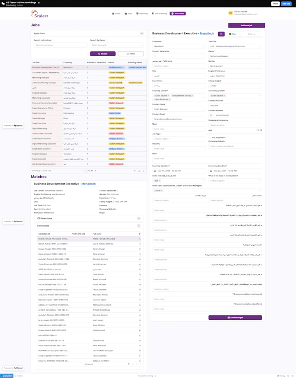Screen dimensions: 296x378
Task: Star the CS Team app as favorite
Action: pos(39,2)
